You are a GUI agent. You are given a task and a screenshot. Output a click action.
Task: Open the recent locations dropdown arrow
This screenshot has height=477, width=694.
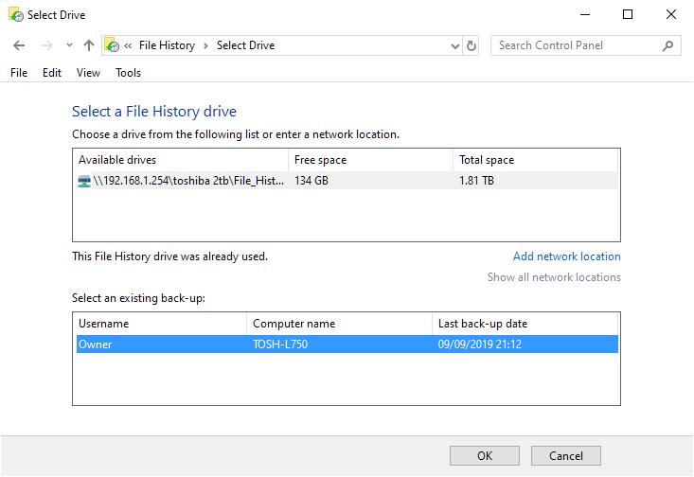(69, 45)
